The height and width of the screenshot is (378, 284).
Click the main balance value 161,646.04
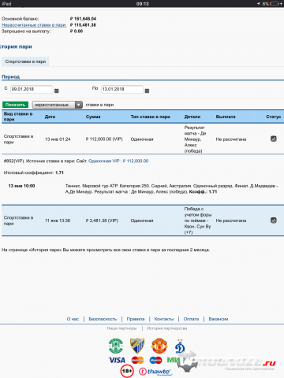click(x=83, y=19)
